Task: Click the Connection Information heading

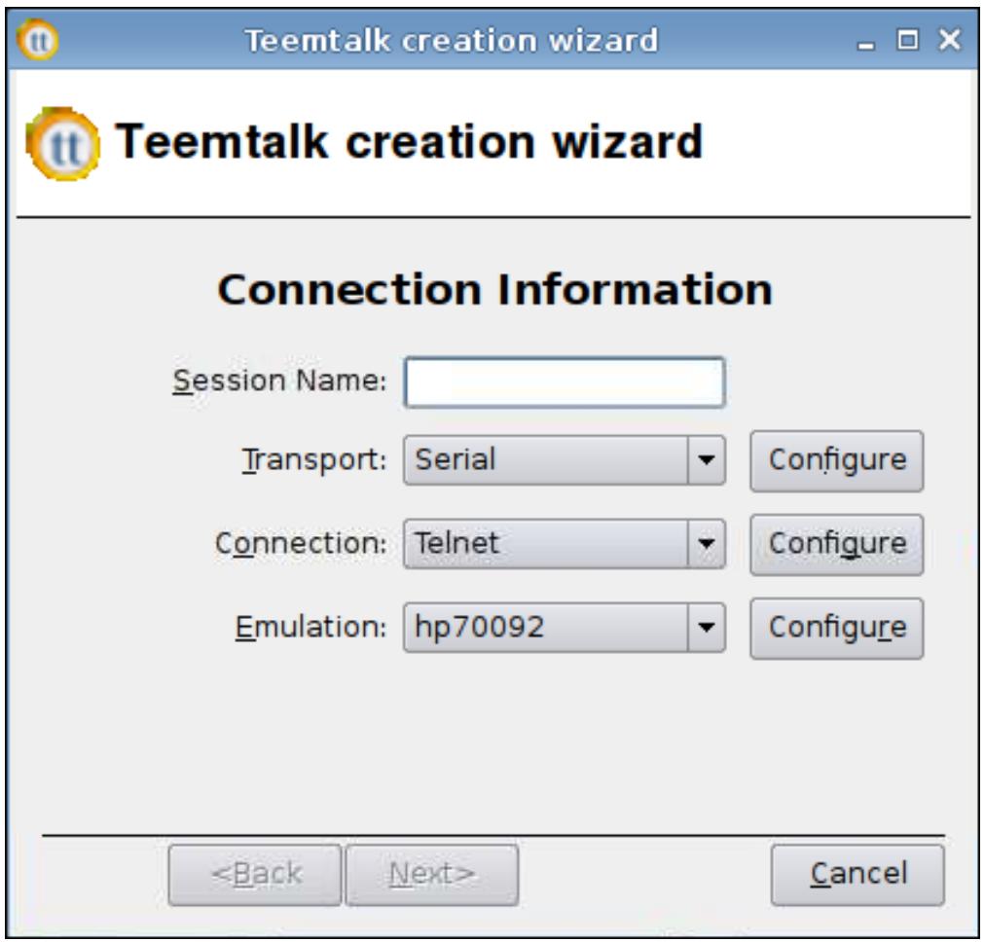Action: [495, 289]
